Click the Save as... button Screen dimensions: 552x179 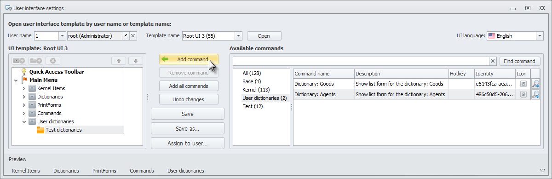[x=188, y=128]
